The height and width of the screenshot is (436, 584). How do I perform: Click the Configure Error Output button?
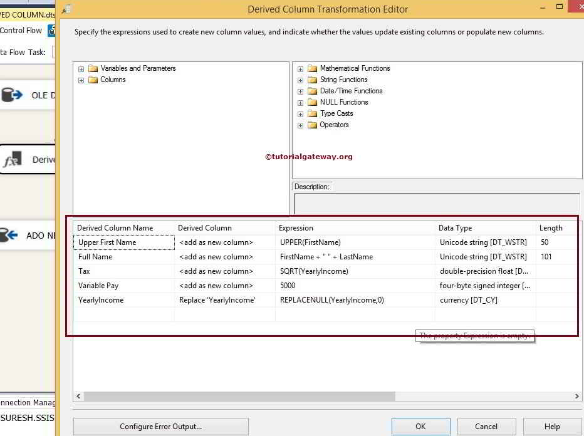(160, 427)
